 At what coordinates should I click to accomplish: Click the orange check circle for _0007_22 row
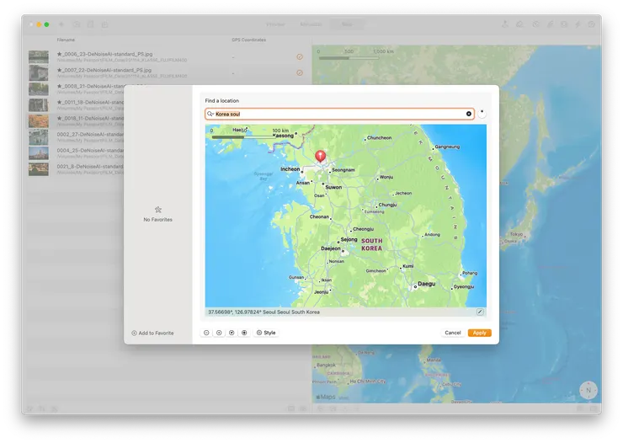pyautogui.click(x=300, y=72)
